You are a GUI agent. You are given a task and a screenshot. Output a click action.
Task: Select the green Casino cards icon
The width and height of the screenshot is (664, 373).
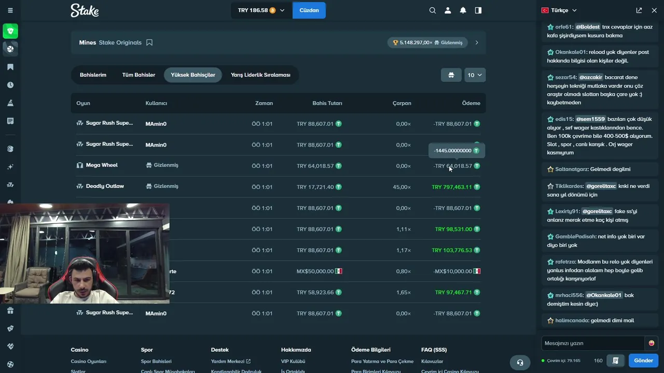(x=10, y=31)
